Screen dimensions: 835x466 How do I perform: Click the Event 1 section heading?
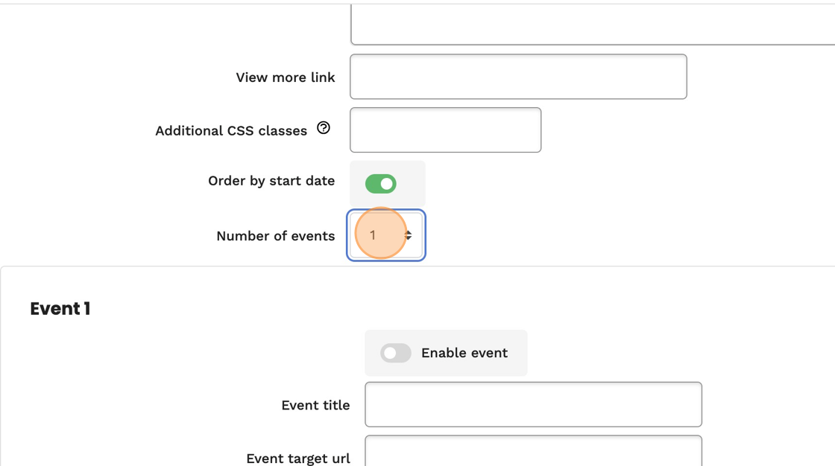point(60,309)
